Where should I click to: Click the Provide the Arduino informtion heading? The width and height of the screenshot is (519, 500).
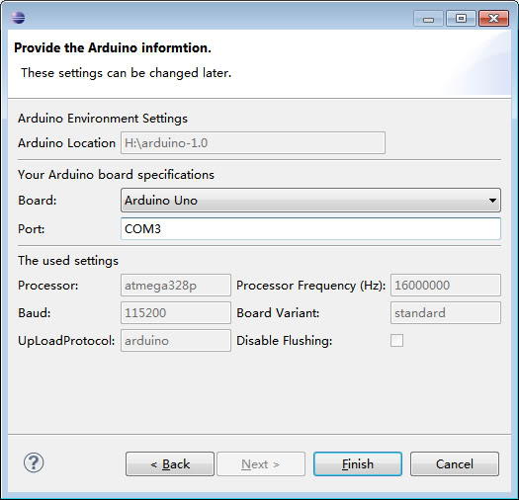[113, 48]
